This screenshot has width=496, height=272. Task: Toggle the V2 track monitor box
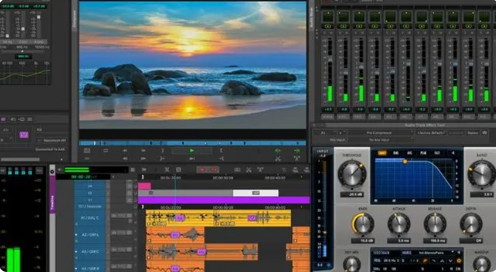tap(130, 193)
